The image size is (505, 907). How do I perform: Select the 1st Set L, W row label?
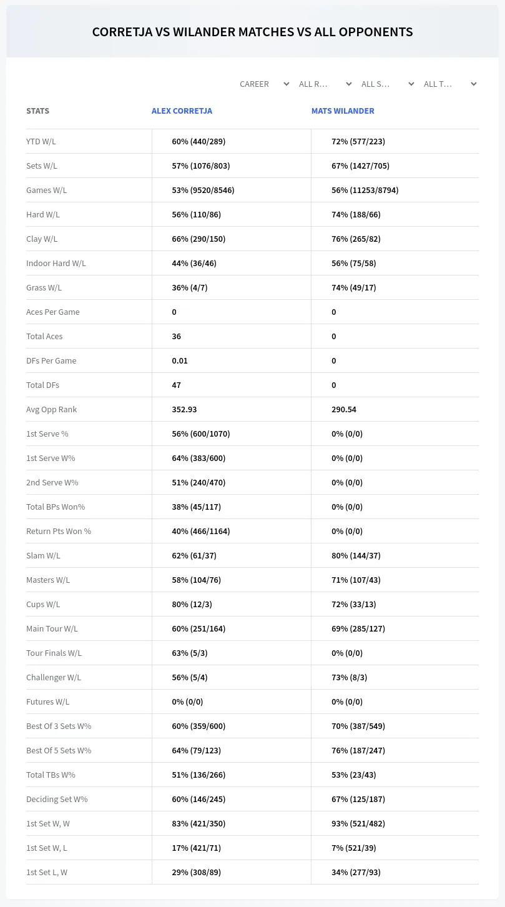tap(47, 872)
